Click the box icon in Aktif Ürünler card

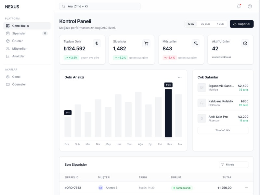245,43
